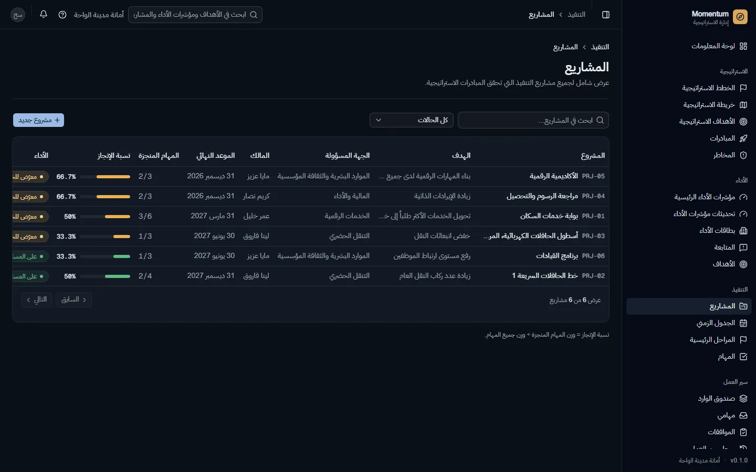Image resolution: width=756 pixels, height=472 pixels.
Task: Open project الأكاديمية الرقمية
Action: point(554,176)
